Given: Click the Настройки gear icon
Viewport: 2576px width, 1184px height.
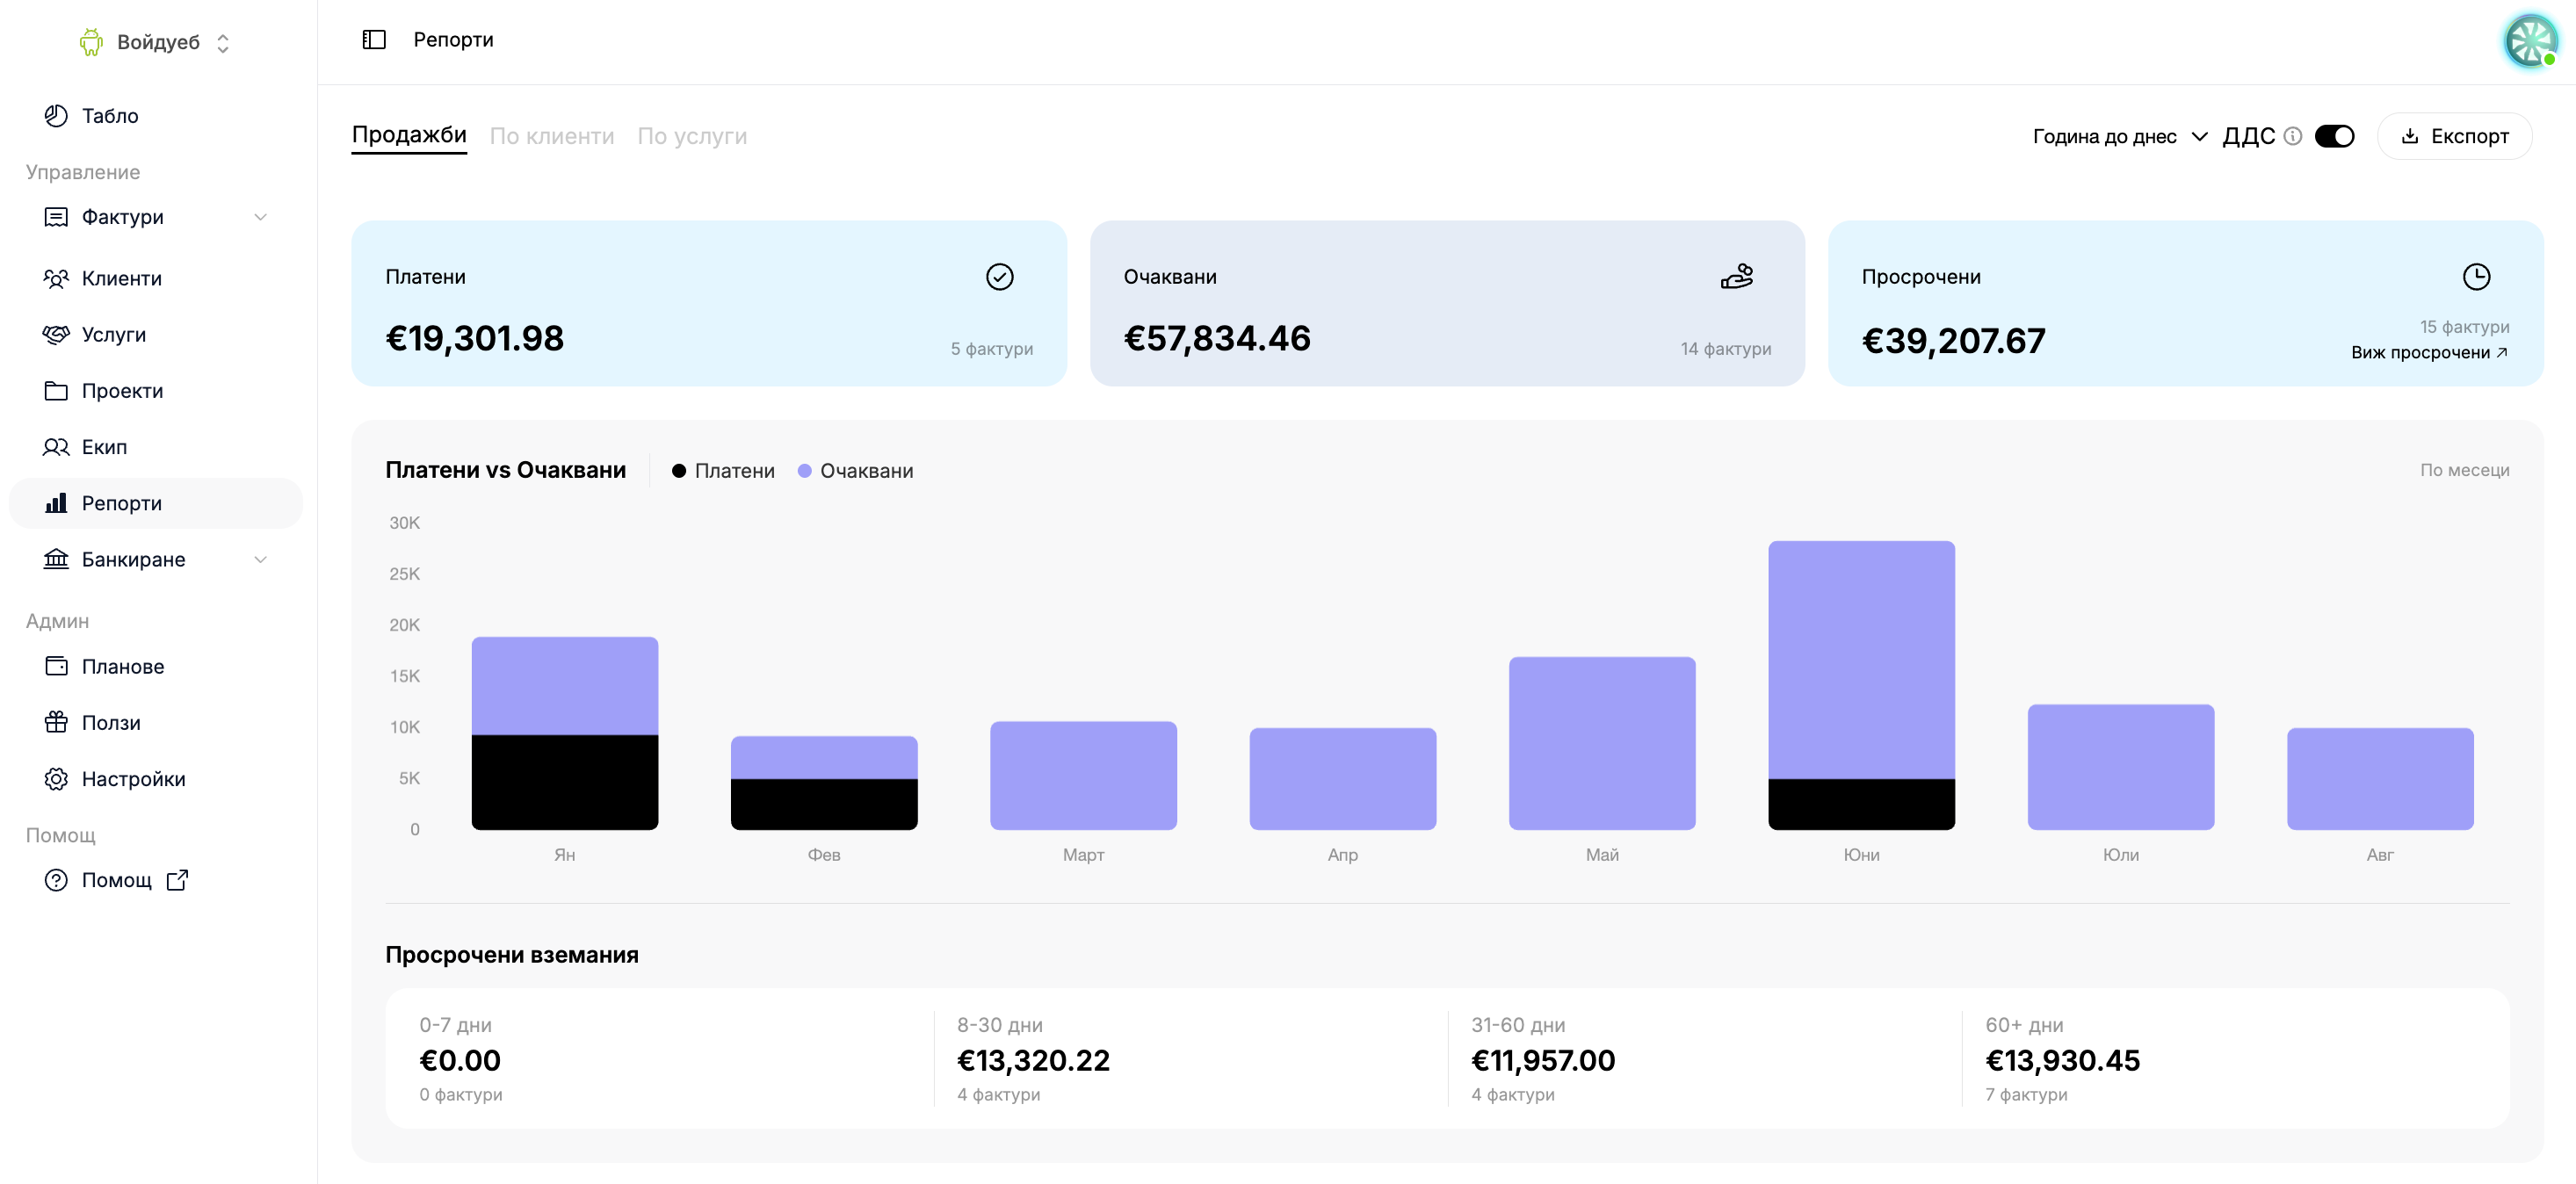Looking at the screenshot, I should [56, 779].
